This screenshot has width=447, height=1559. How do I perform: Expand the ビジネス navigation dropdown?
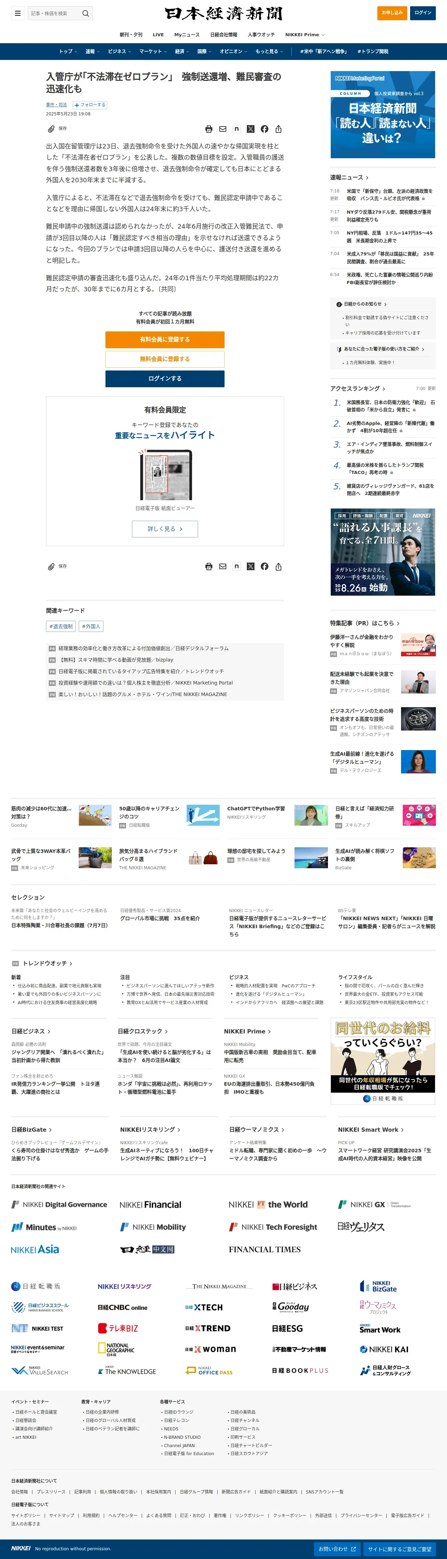(119, 52)
